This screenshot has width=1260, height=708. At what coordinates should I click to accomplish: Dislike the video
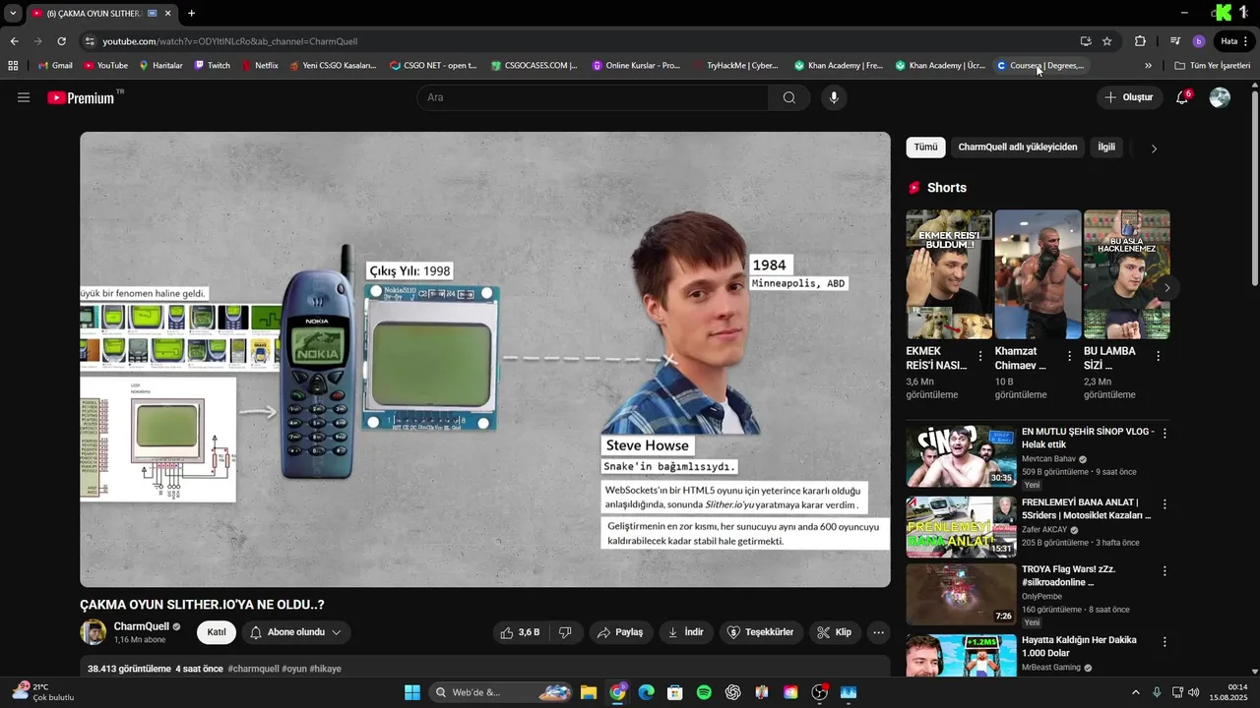(x=565, y=632)
